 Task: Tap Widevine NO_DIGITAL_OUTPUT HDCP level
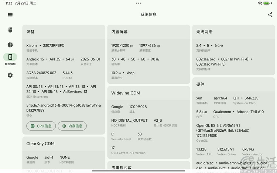pyautogui.click(x=129, y=121)
